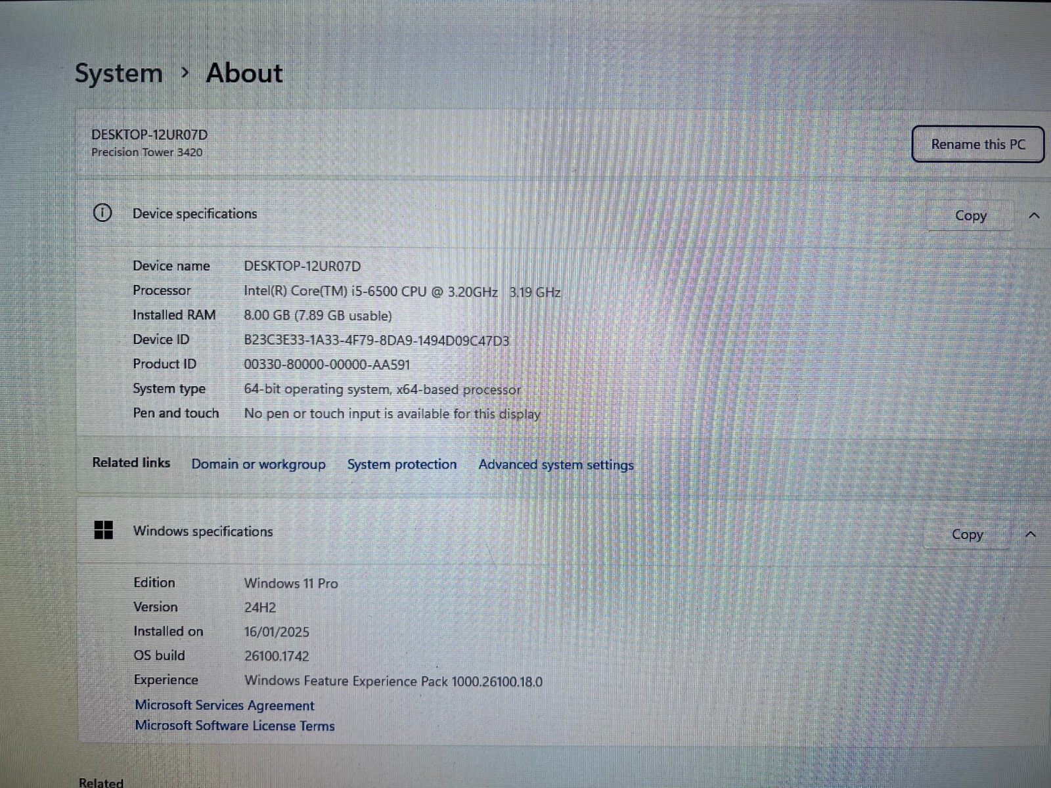
Task: Click the Processor label
Action: tap(162, 290)
